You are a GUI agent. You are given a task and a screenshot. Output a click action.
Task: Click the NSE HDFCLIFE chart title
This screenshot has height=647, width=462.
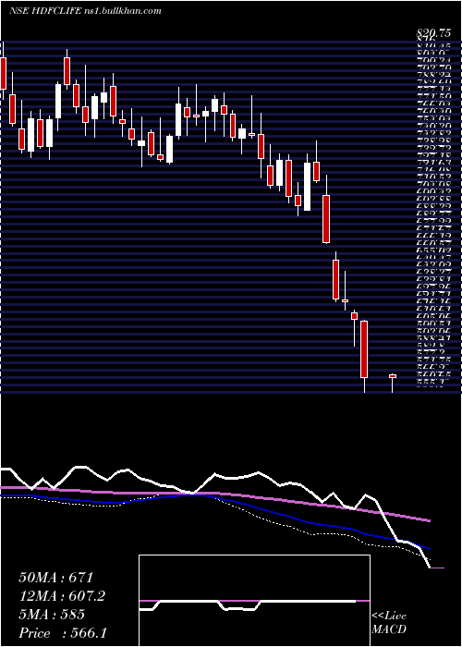point(47,11)
